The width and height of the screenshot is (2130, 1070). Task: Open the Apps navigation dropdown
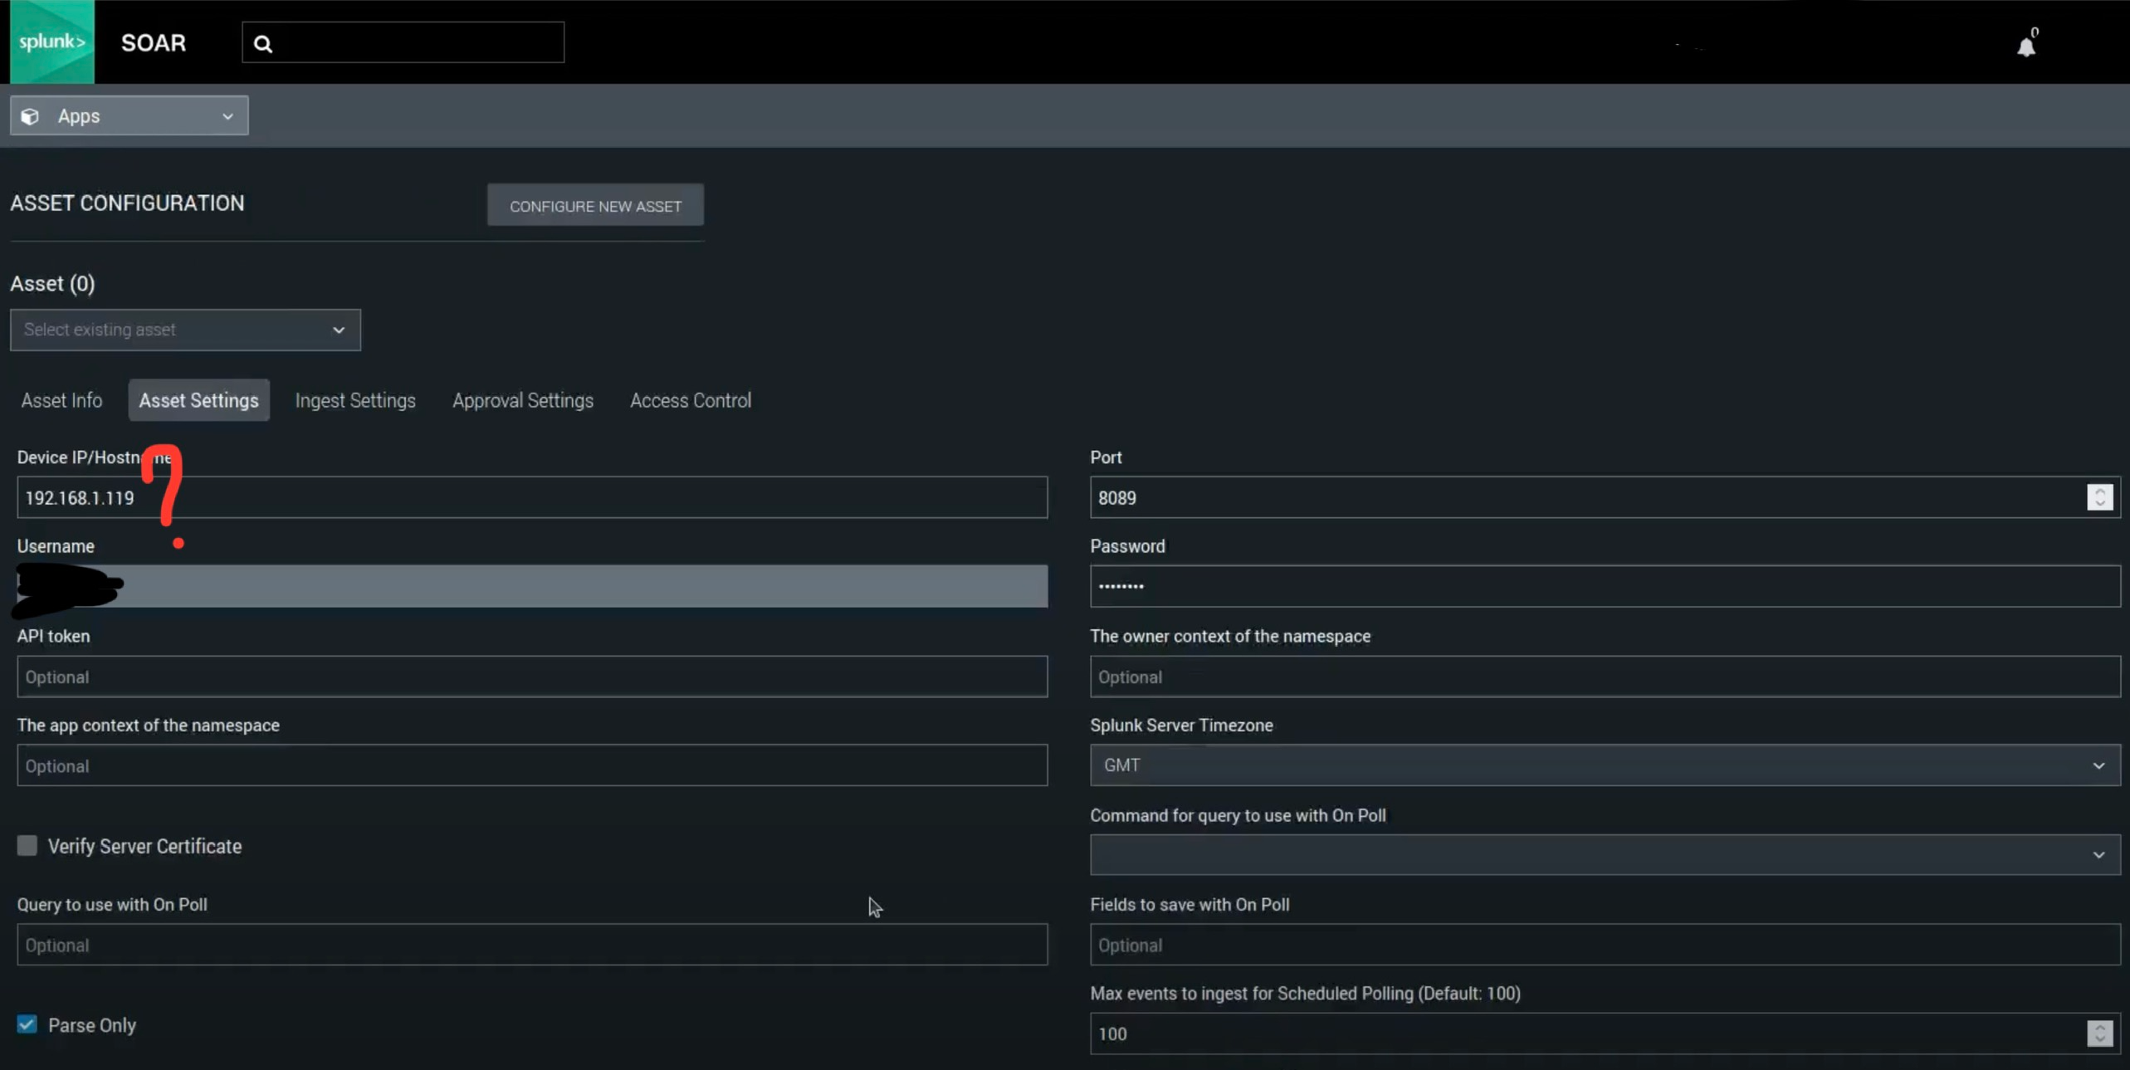(x=129, y=116)
